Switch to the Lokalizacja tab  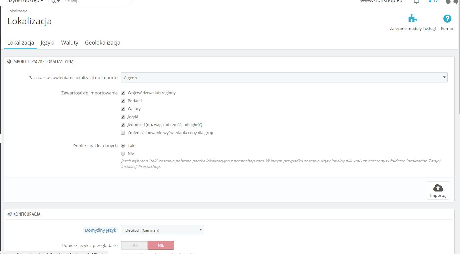click(x=21, y=43)
